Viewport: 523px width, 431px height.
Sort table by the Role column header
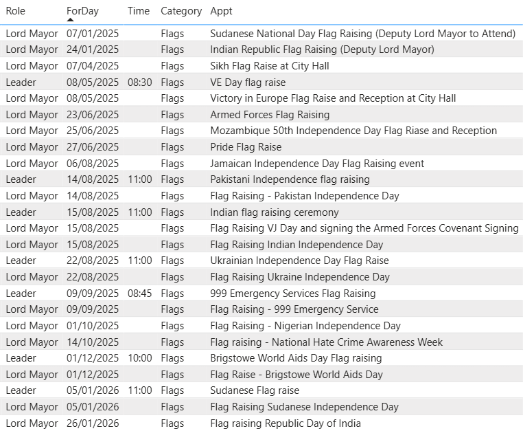(16, 11)
